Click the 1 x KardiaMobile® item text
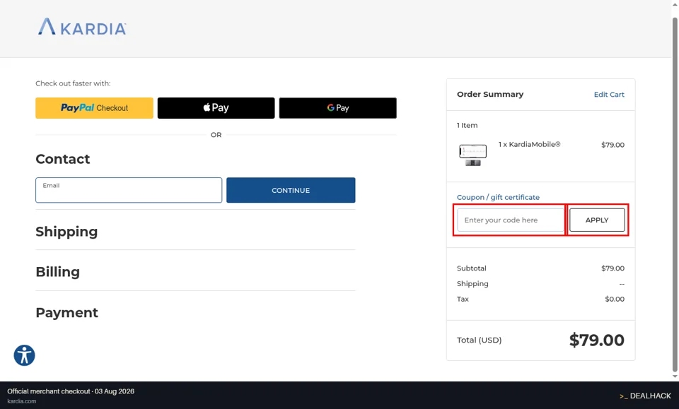 click(529, 144)
